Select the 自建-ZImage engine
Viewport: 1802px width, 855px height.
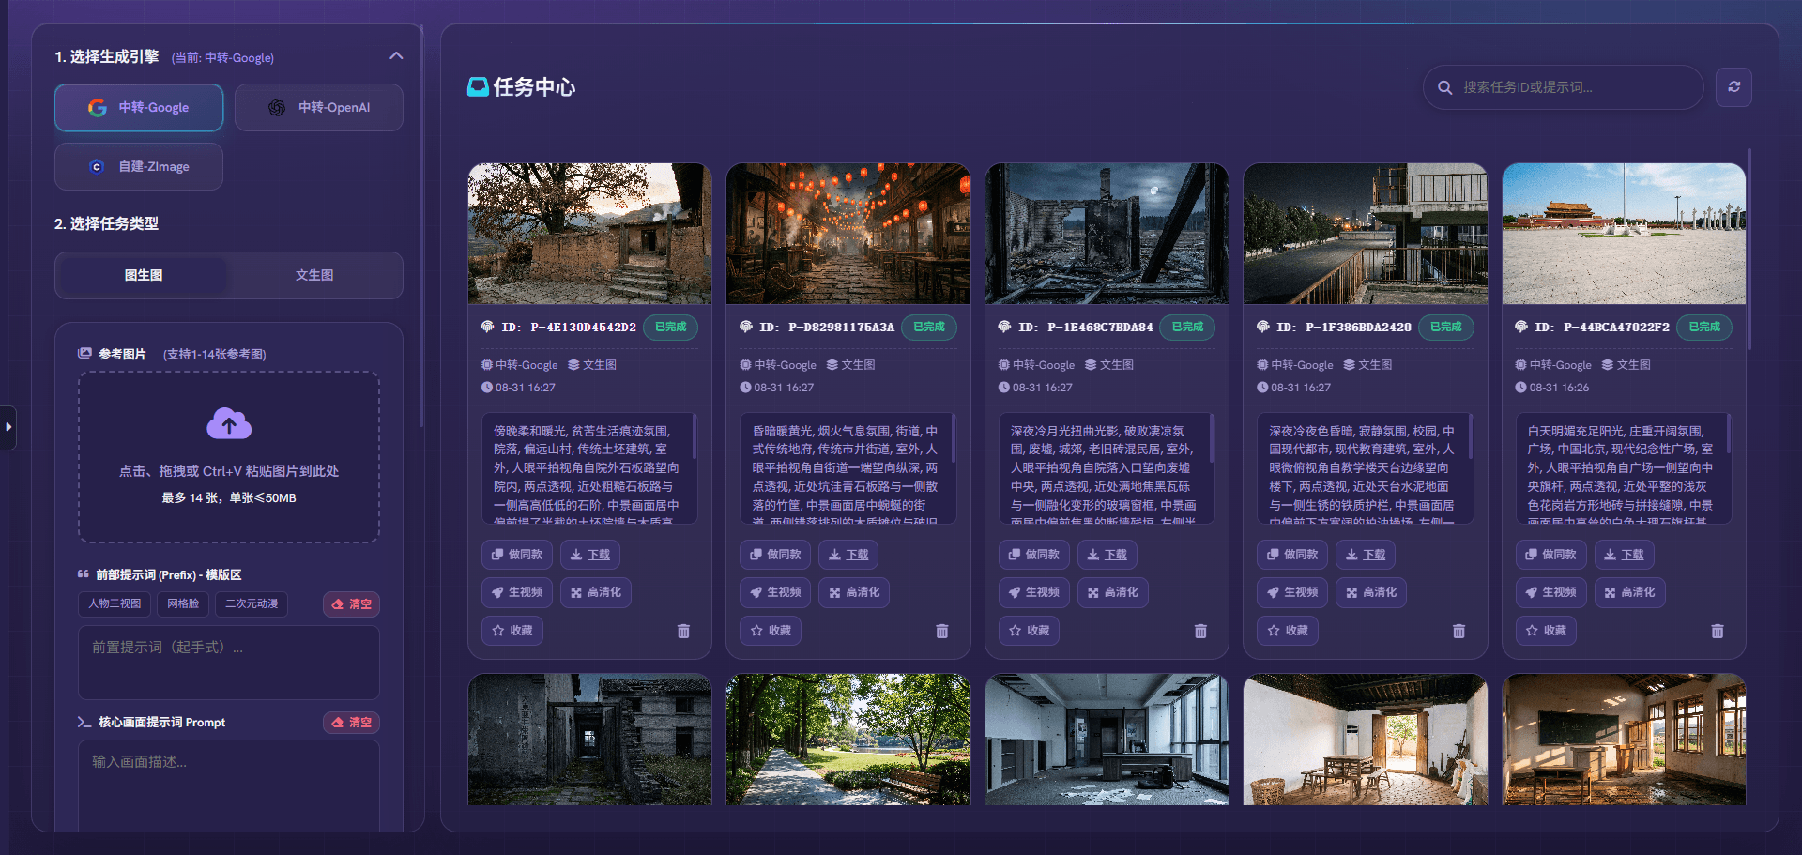point(139,167)
